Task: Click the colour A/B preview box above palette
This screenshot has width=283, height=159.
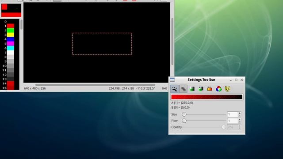Action: [x=11, y=10]
